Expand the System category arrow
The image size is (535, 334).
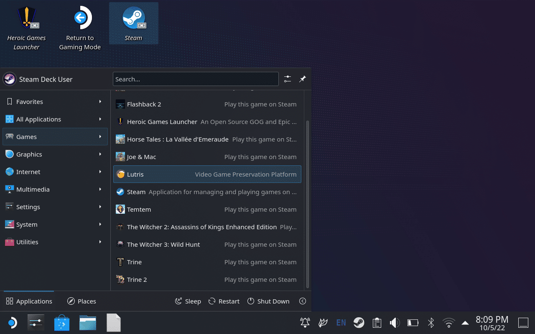pos(100,224)
